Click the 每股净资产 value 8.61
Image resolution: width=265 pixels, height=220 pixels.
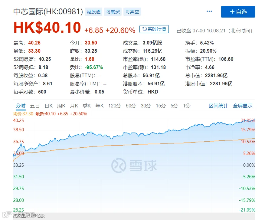[48, 84]
